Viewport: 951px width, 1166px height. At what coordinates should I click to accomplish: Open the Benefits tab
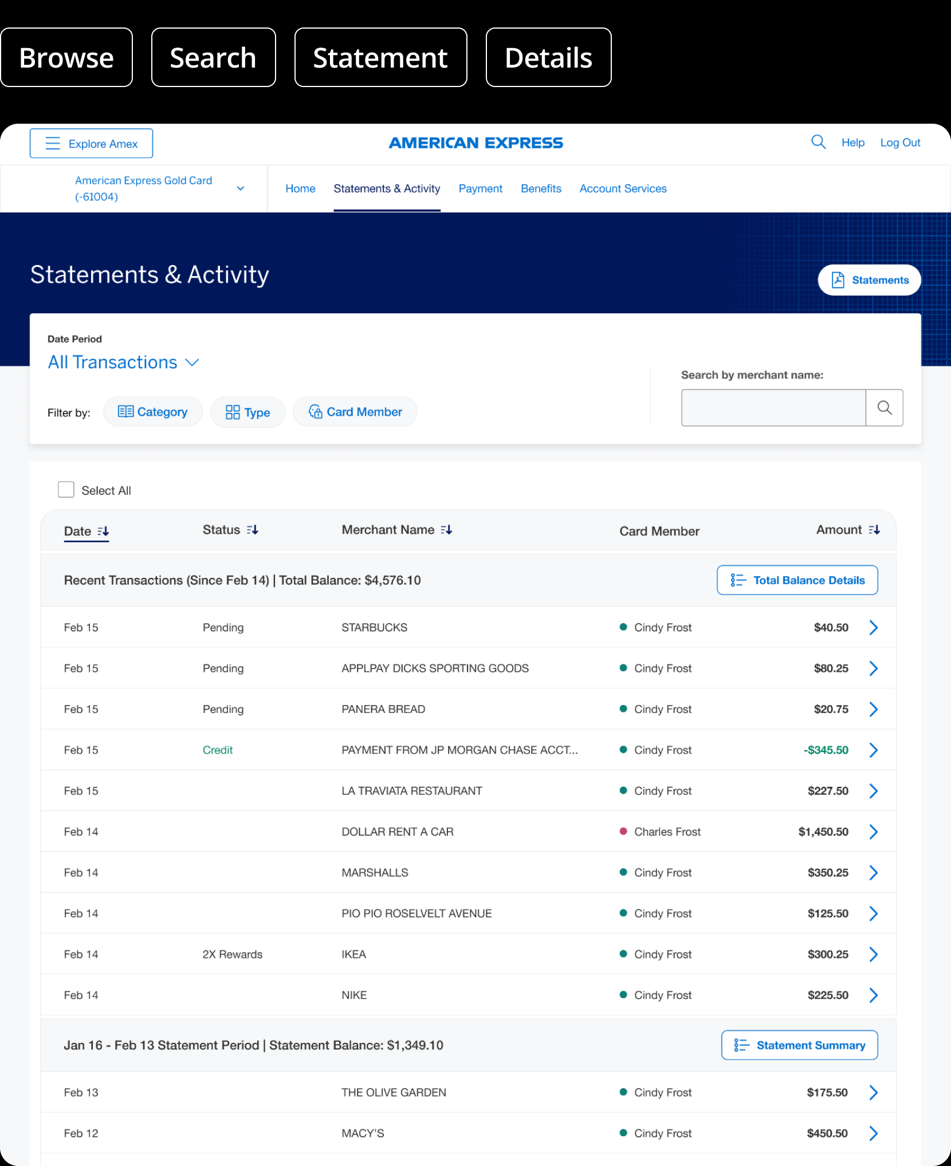541,188
